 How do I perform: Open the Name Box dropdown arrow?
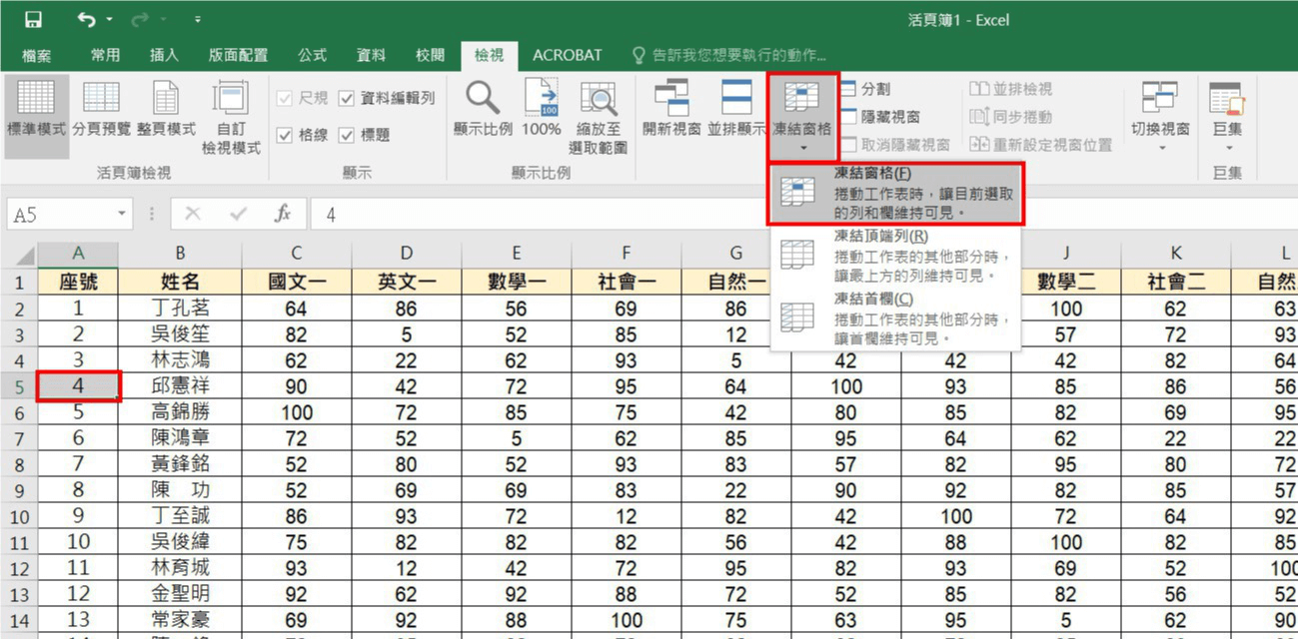122,214
